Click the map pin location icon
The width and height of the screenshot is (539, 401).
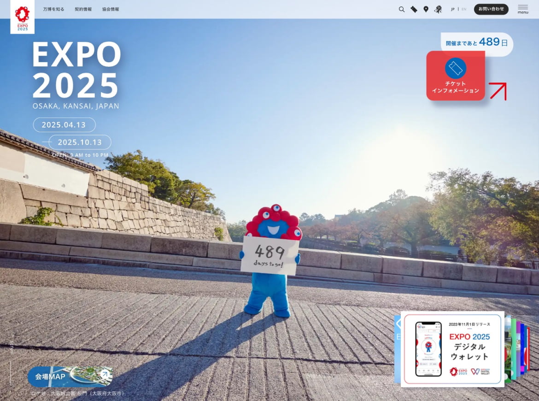tap(426, 9)
